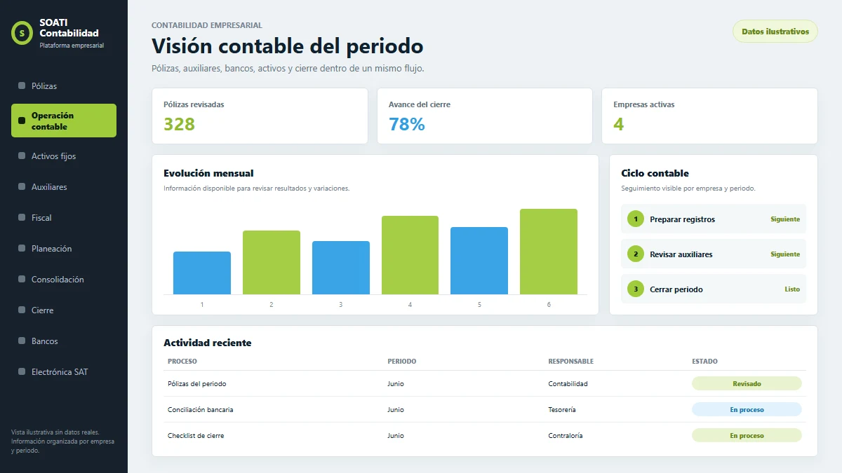This screenshot has width=842, height=473.
Task: Select chart bar for month 3
Action: coord(341,268)
